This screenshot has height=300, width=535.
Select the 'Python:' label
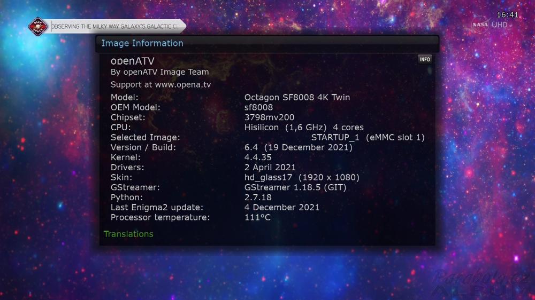(x=127, y=197)
